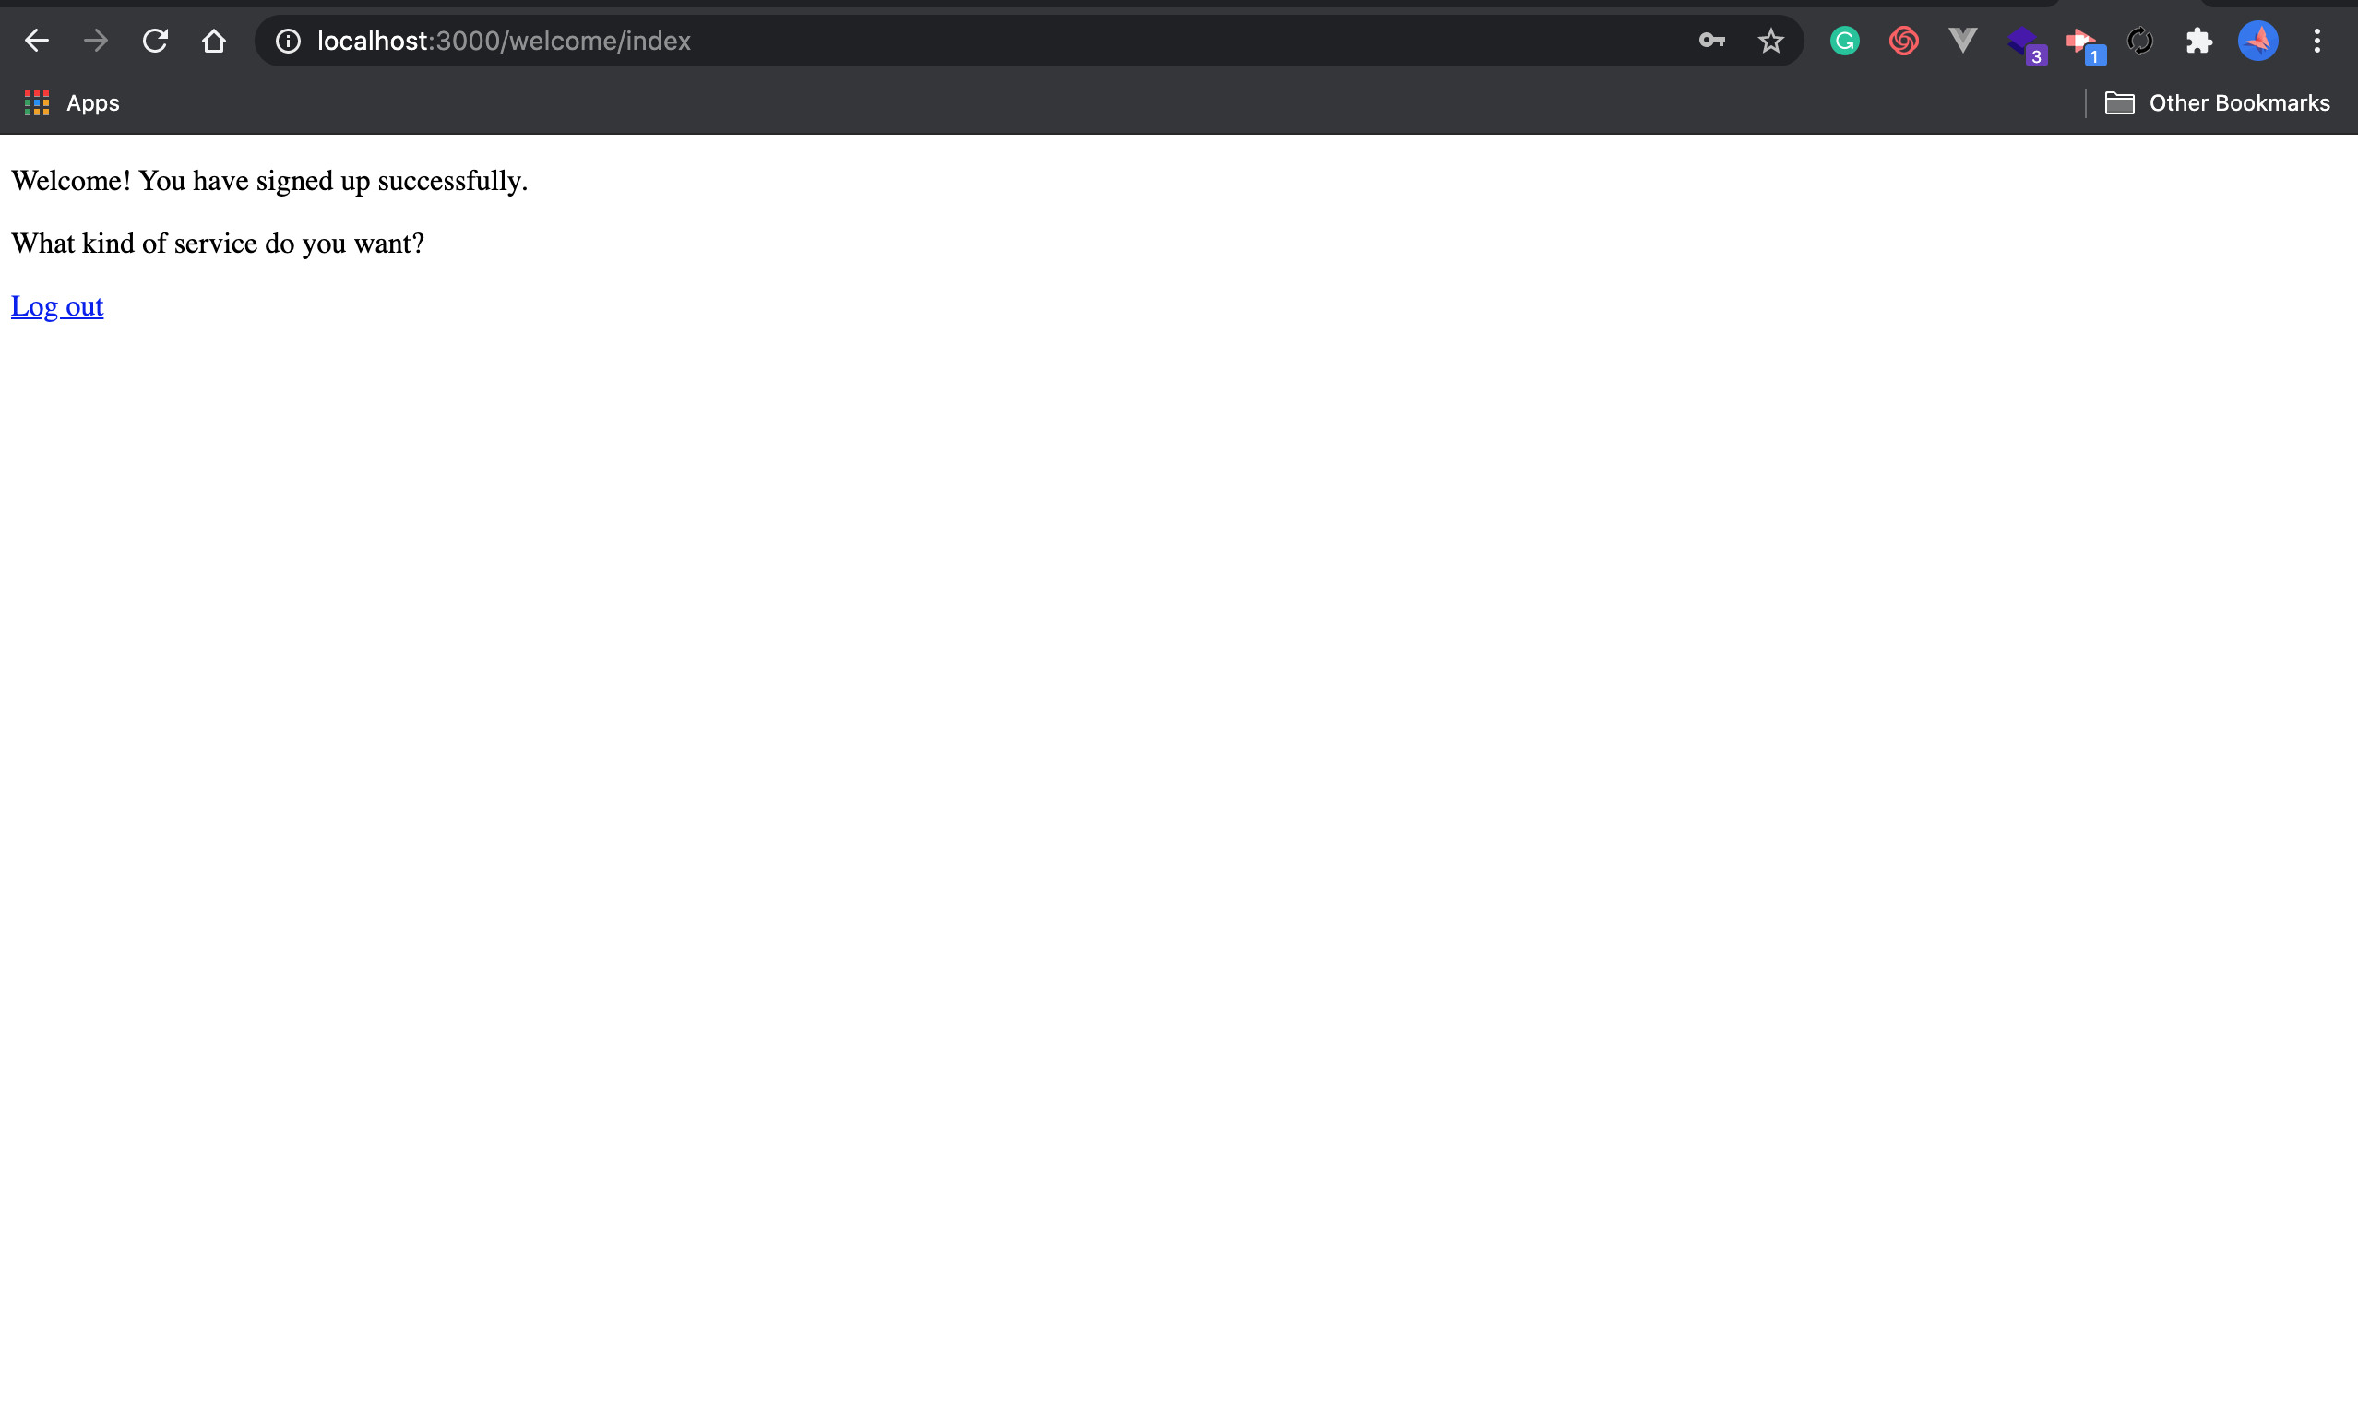Click the password manager key icon
This screenshot has width=2358, height=1406.
(x=1710, y=41)
